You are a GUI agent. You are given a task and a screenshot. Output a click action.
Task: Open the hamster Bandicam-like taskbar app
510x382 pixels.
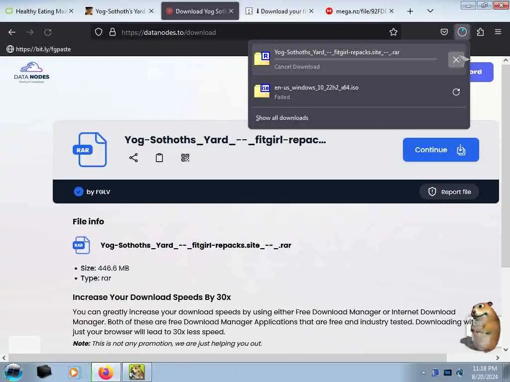click(x=136, y=372)
